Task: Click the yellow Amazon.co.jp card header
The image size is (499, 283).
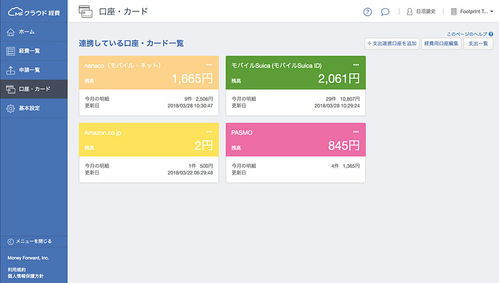Action: [149, 140]
